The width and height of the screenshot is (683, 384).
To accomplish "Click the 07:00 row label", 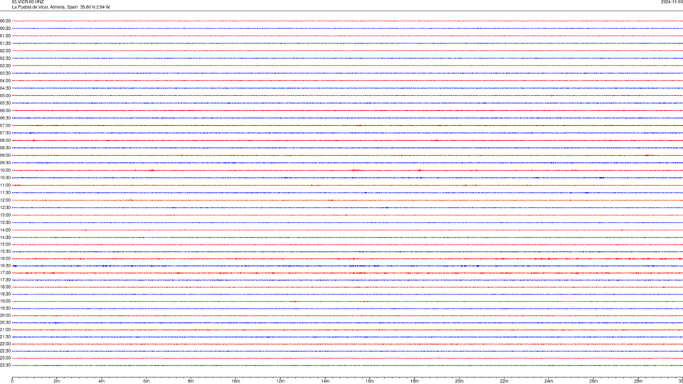I will point(5,125).
